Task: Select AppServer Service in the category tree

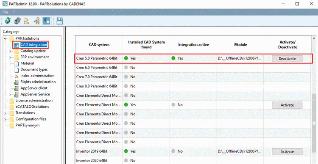Action: 35,94
